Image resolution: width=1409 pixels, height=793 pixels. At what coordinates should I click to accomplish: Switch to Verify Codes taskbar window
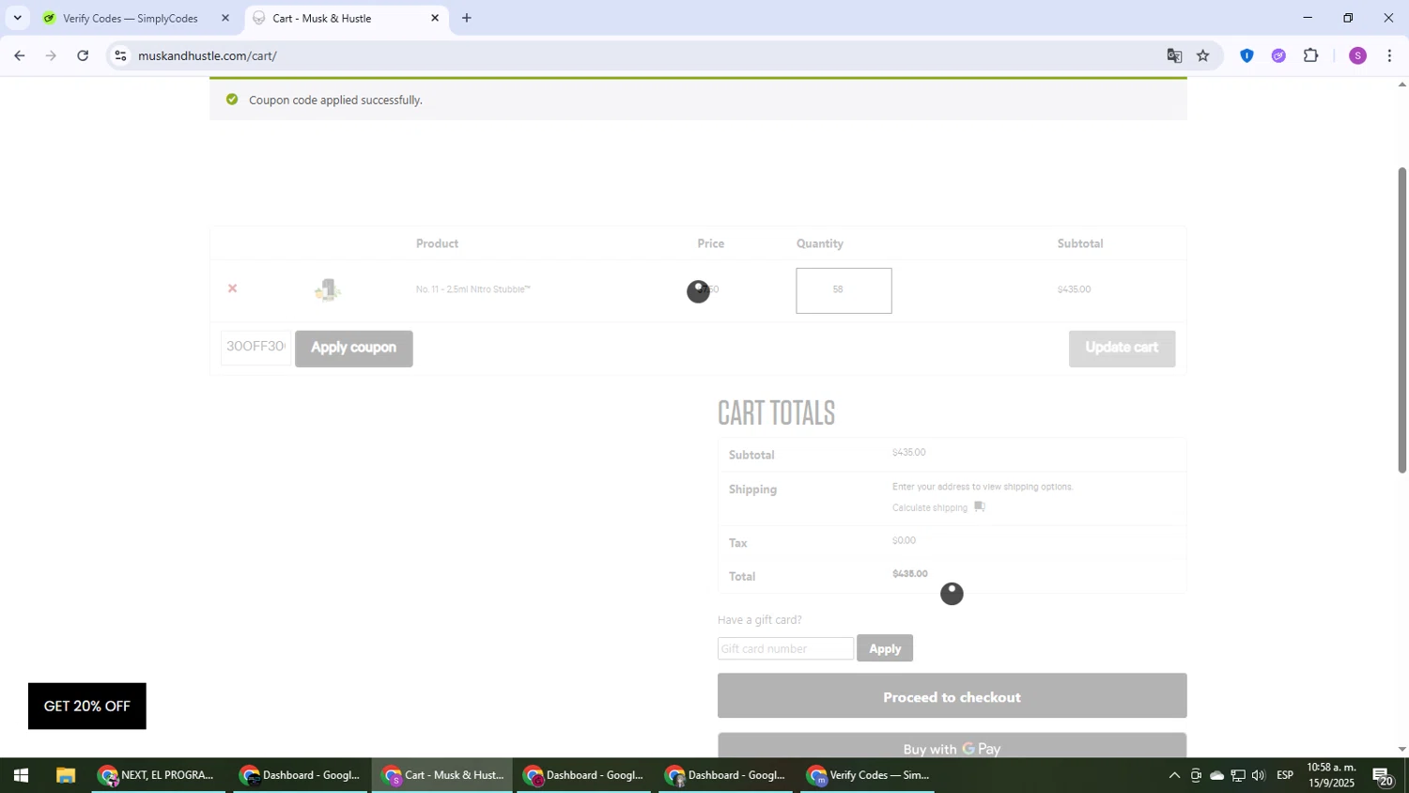click(868, 776)
